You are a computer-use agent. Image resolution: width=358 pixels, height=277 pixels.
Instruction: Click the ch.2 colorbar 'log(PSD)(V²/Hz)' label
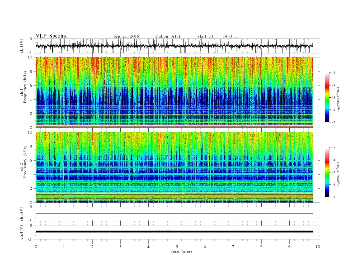pyautogui.click(x=338, y=174)
